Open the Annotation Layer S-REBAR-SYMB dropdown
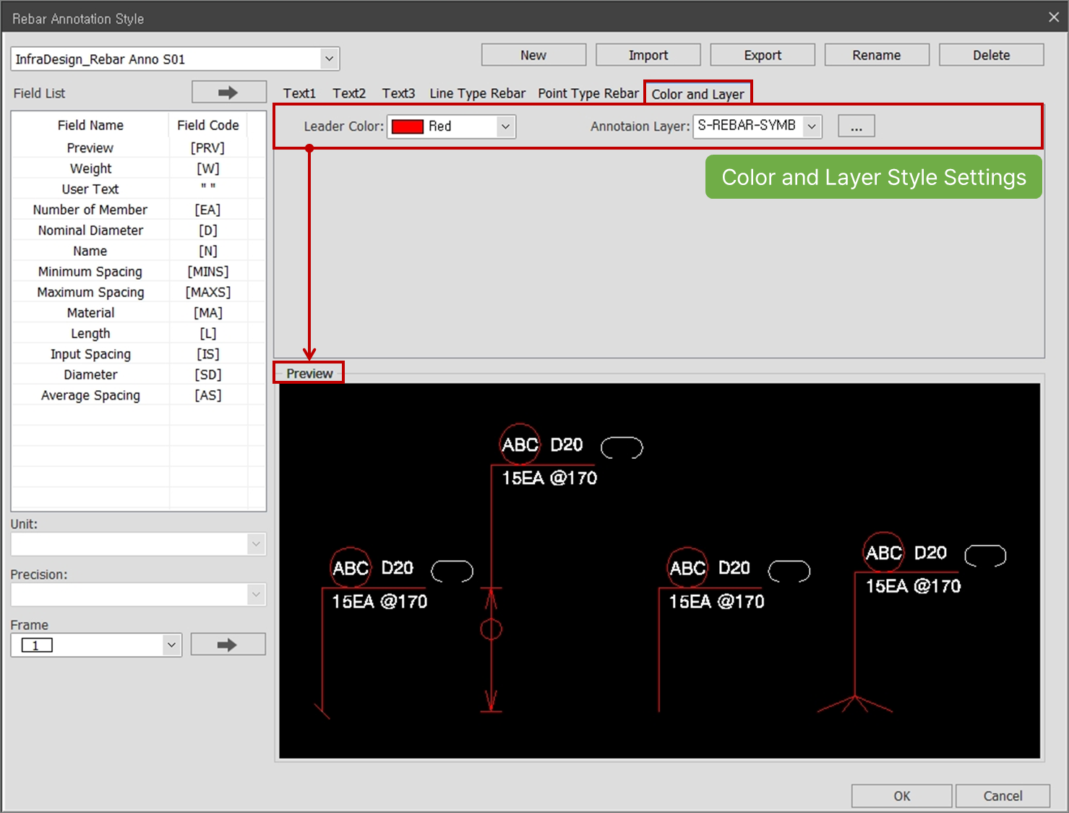The height and width of the screenshot is (813, 1069). [812, 126]
